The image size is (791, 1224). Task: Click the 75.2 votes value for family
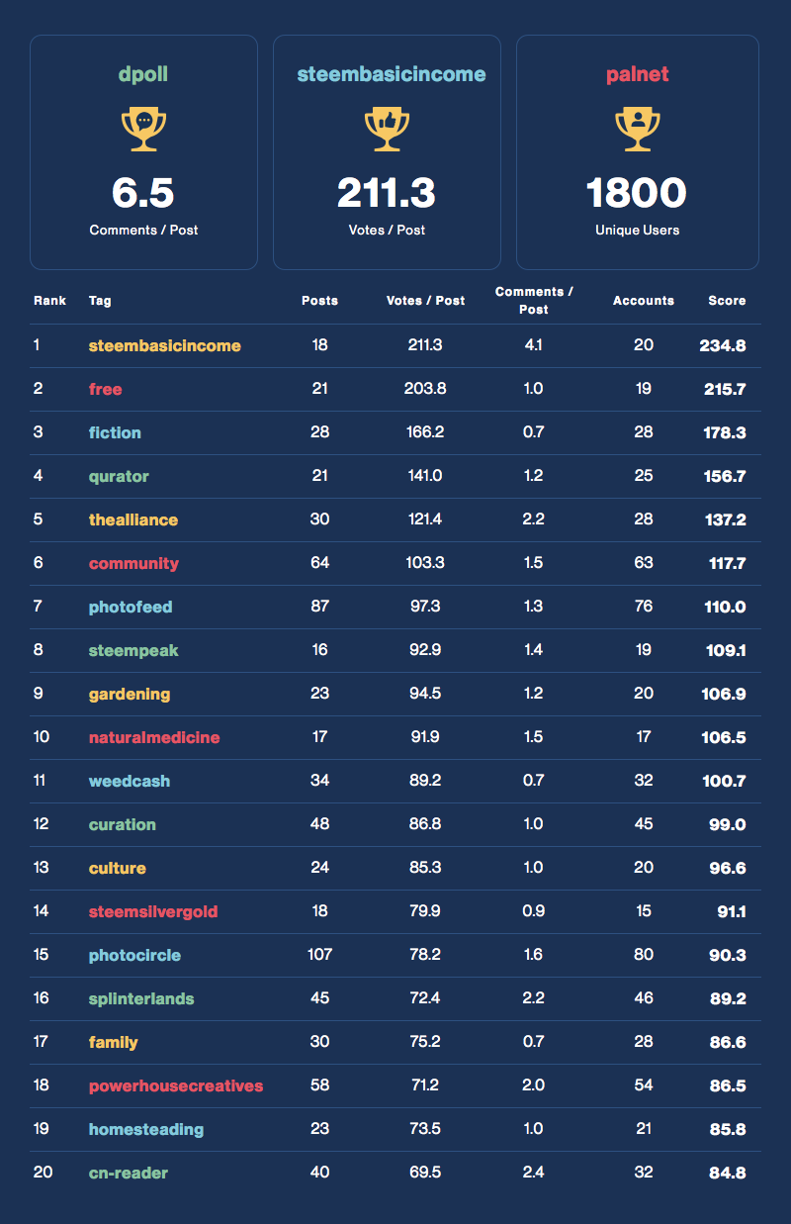tap(425, 1042)
